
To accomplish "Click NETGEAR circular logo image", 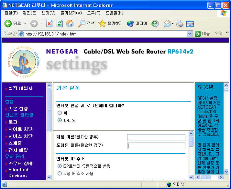I will [x=24, y=62].
